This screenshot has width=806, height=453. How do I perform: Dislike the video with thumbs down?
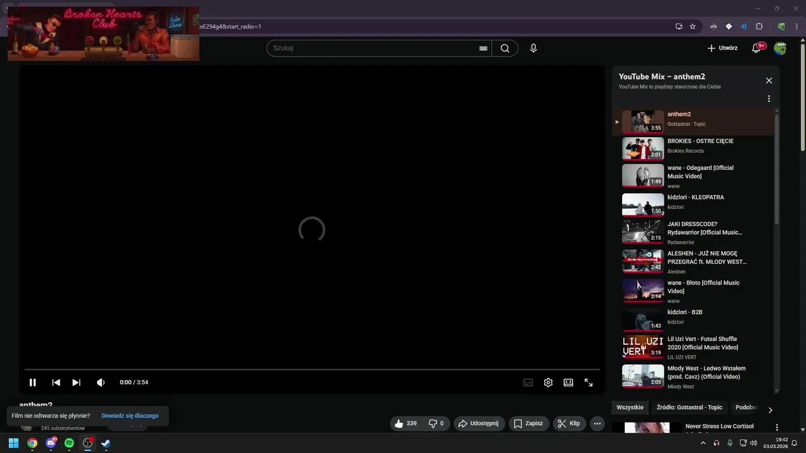click(x=436, y=423)
